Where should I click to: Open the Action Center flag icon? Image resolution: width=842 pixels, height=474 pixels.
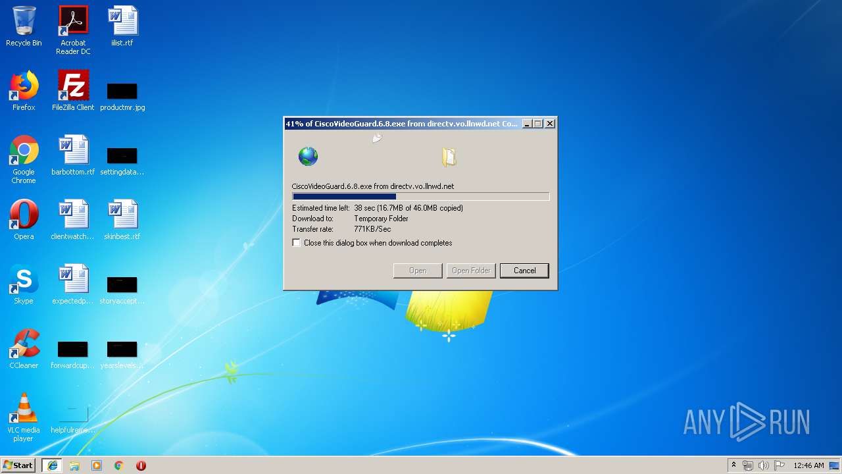(779, 465)
